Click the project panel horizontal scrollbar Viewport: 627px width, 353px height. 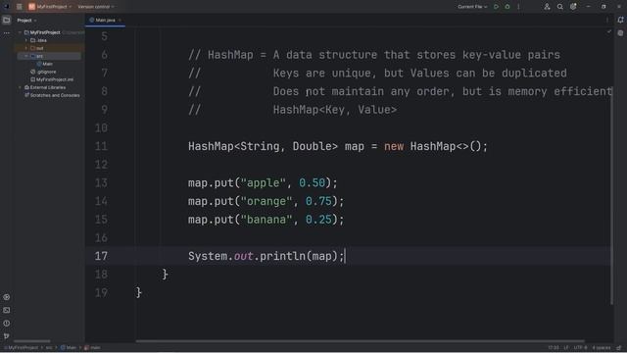[32, 341]
